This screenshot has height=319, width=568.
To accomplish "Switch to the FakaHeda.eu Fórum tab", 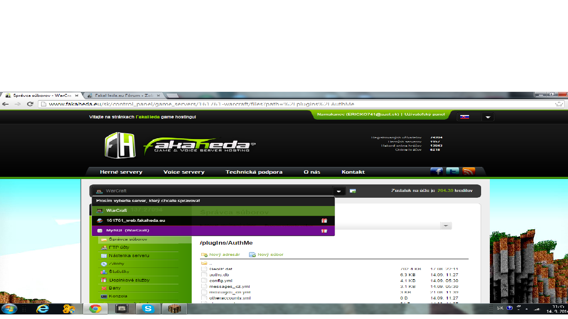I will coord(123,96).
